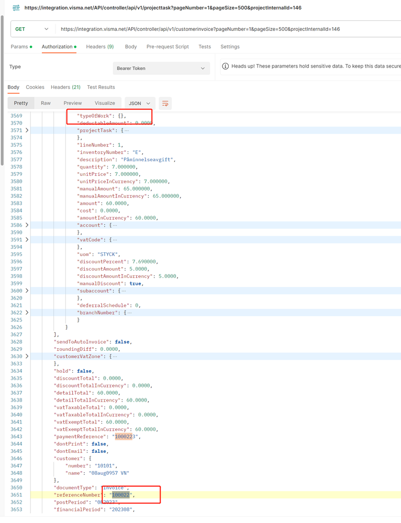Expand the projectTask node at line 3571

[27, 130]
